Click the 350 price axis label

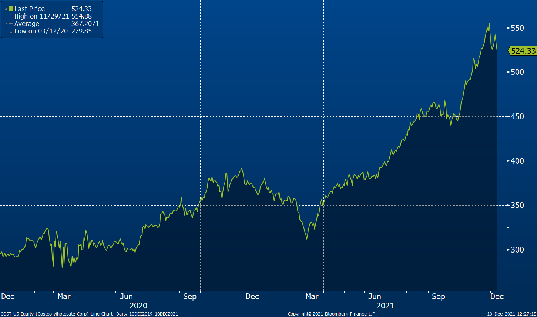517,205
